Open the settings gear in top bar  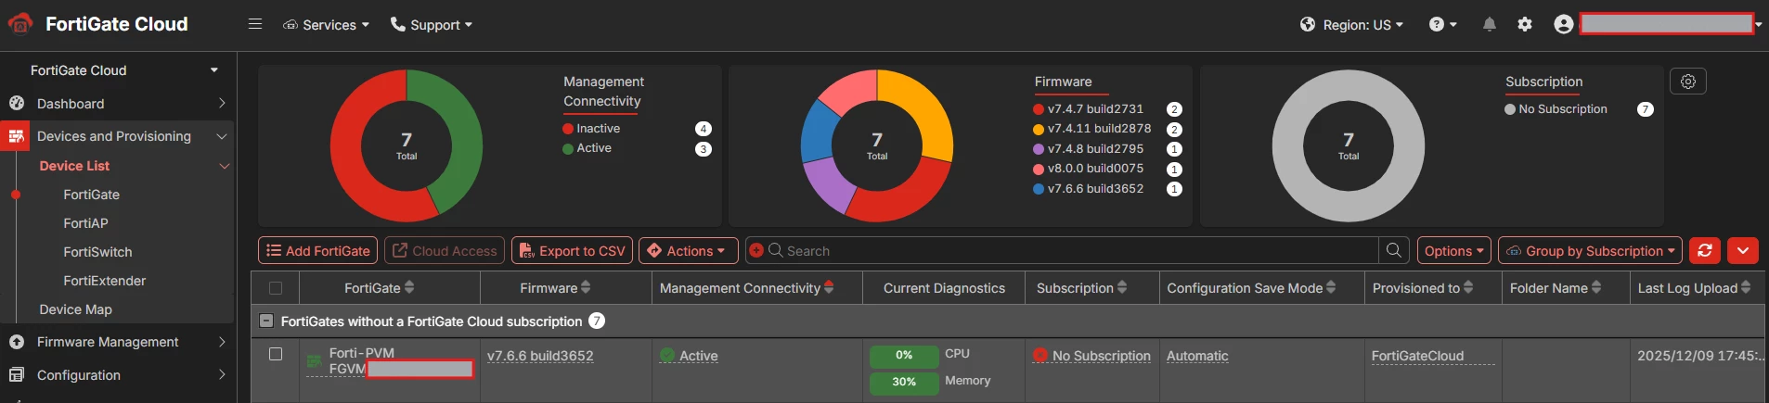click(x=1525, y=25)
